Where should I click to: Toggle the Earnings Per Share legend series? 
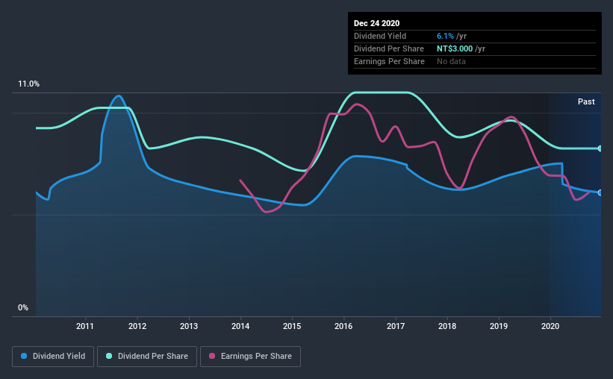coord(250,357)
